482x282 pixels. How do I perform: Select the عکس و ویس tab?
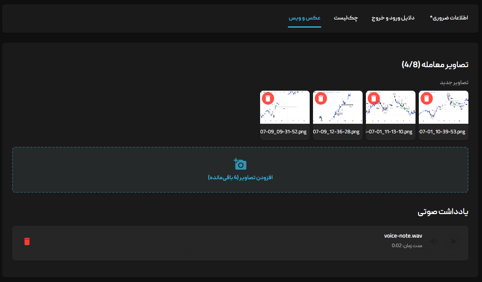click(305, 18)
